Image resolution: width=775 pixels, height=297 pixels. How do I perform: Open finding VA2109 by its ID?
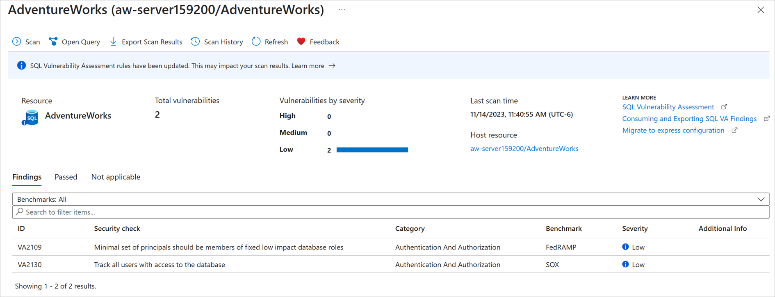pos(30,247)
